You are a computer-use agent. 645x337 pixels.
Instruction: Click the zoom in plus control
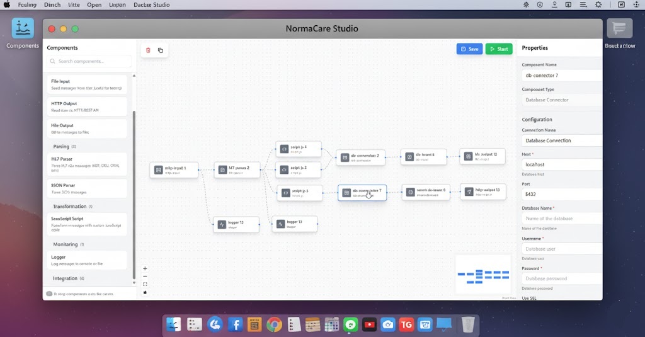point(146,268)
